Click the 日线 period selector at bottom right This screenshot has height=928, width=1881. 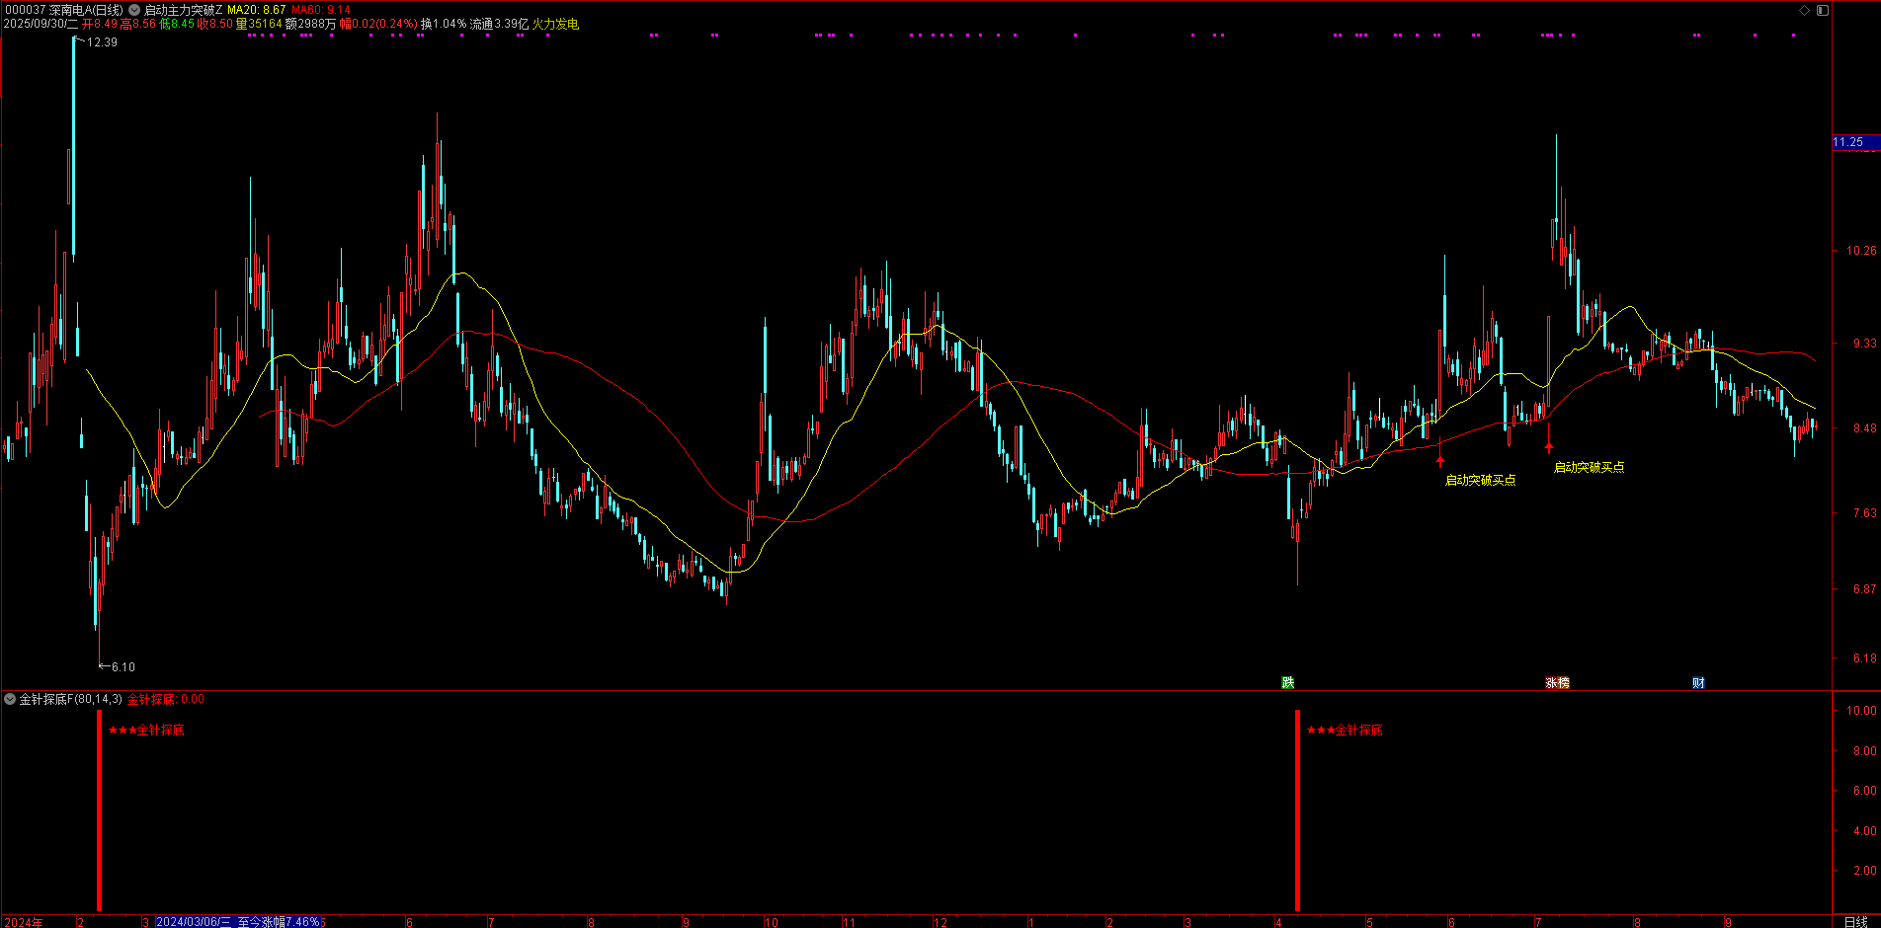1855,922
